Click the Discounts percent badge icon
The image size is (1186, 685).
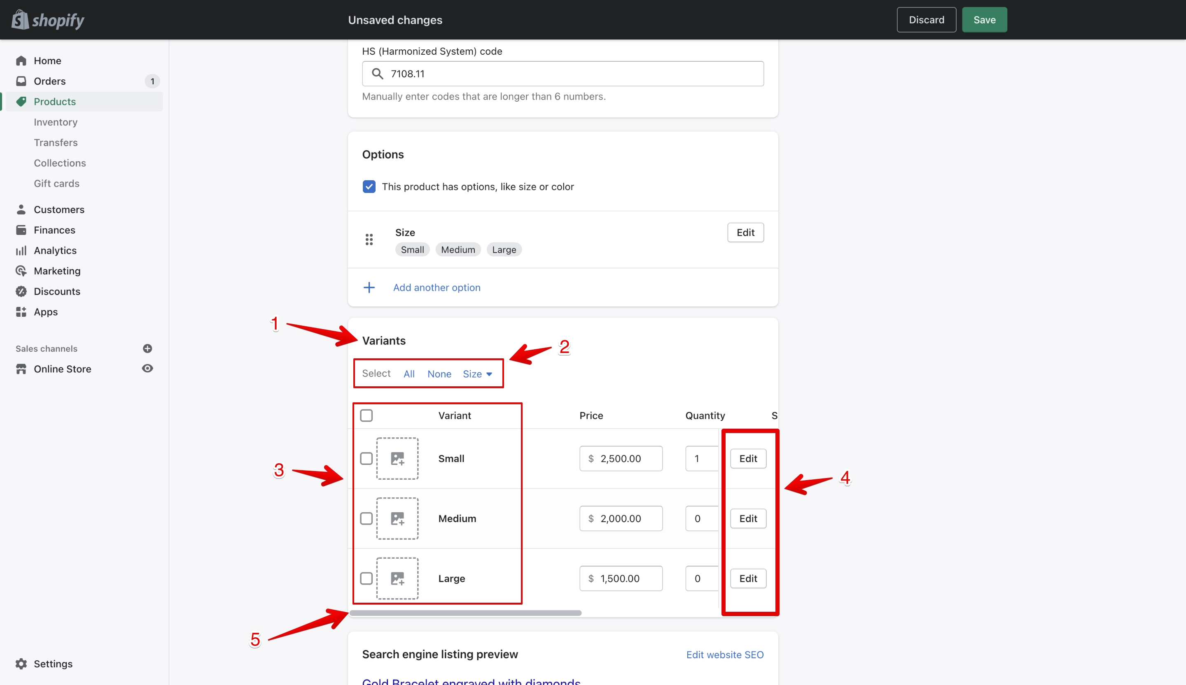point(21,292)
